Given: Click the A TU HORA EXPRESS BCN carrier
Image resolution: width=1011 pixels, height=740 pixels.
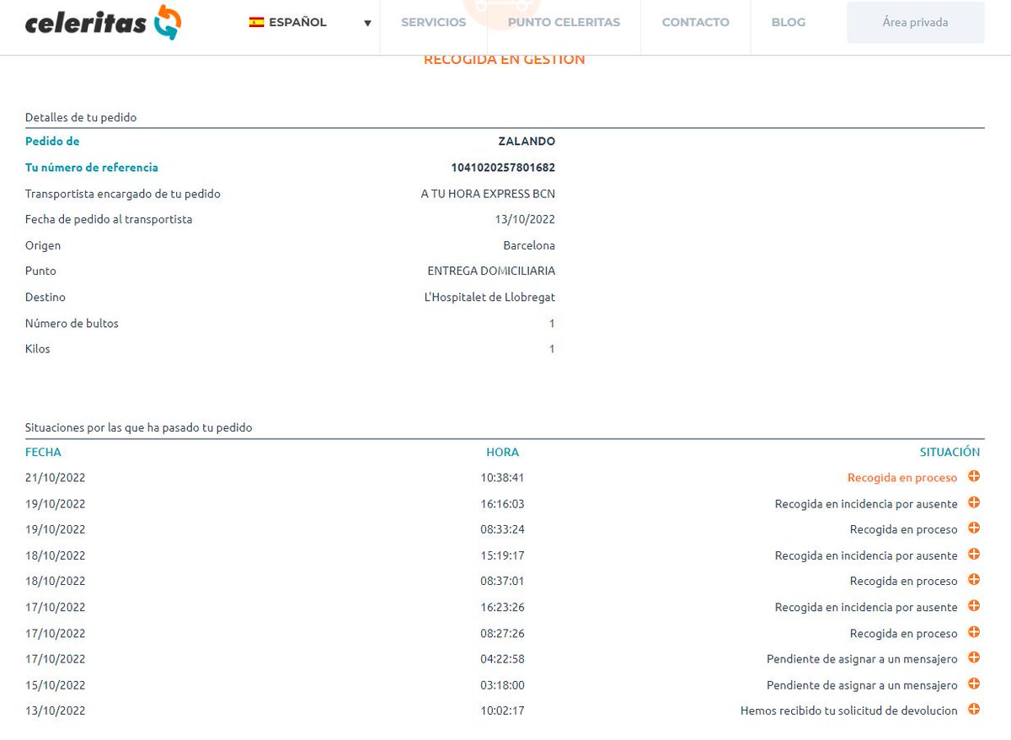Looking at the screenshot, I should 488,194.
